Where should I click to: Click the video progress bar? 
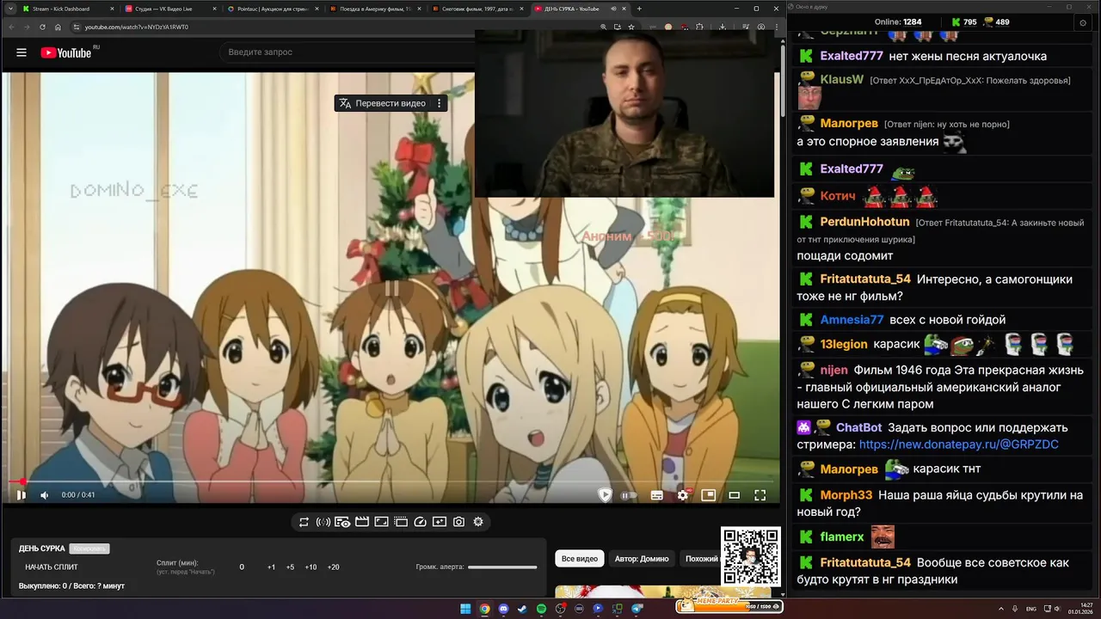point(391,482)
